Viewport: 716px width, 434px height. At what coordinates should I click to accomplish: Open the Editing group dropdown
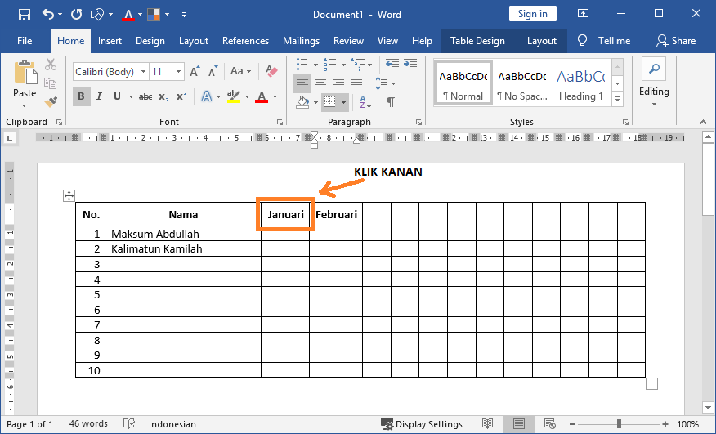point(654,83)
